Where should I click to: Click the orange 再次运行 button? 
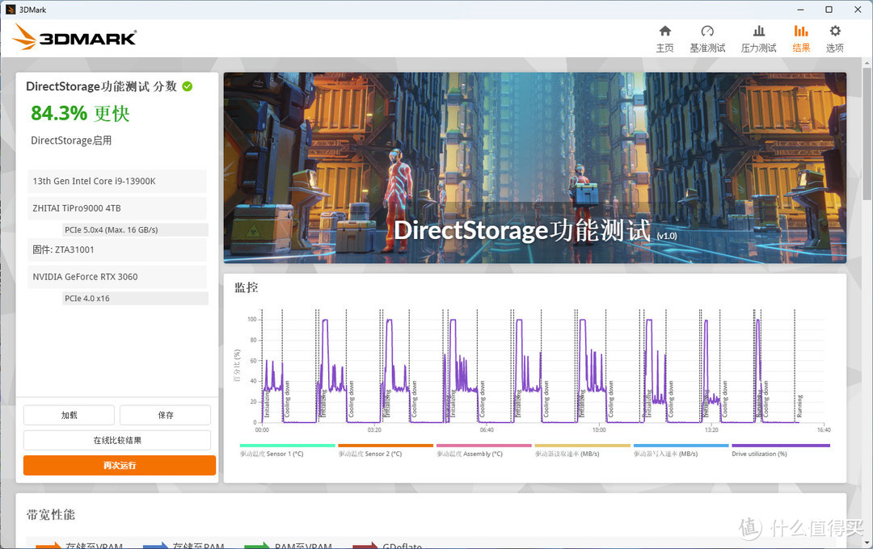(x=119, y=465)
